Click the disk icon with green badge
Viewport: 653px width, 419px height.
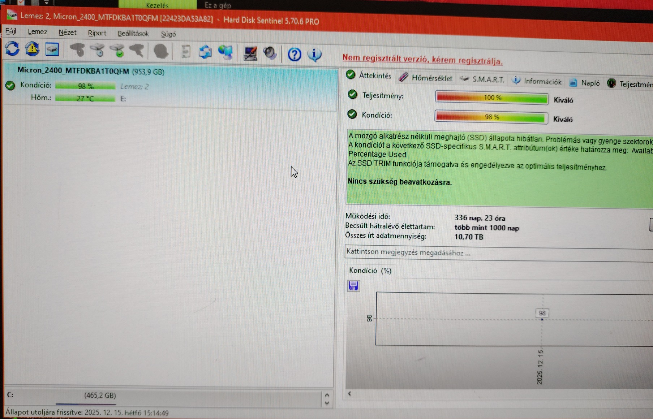click(x=117, y=51)
